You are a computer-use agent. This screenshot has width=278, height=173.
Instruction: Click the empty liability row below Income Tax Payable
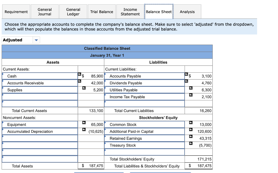[144, 103]
